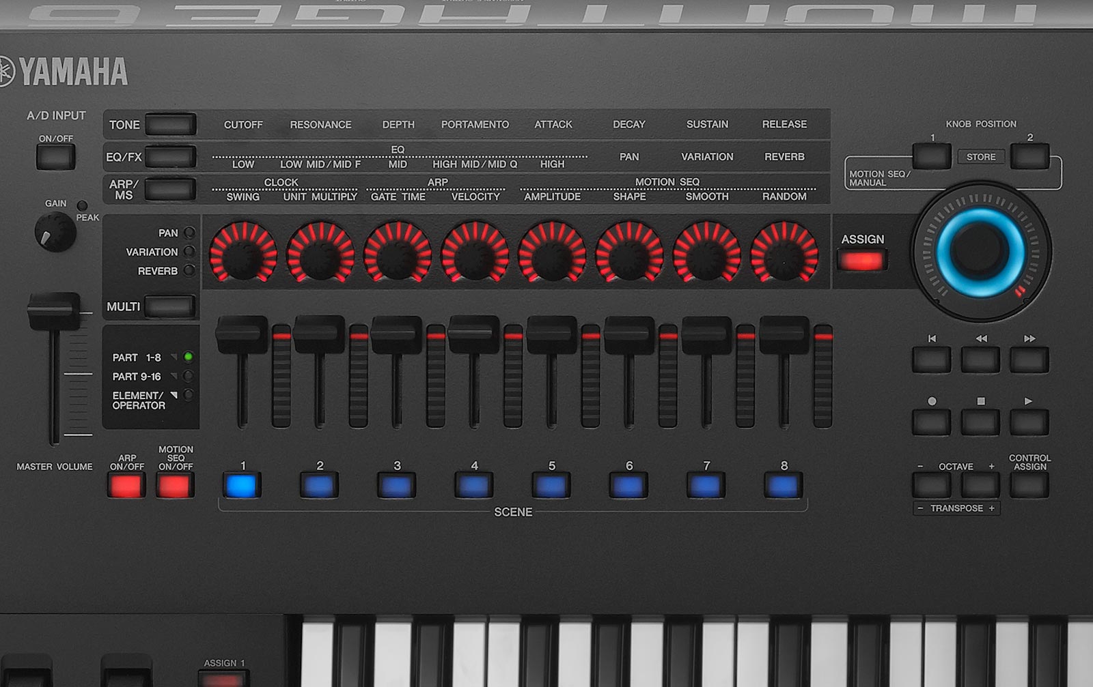Toggle the ARP ON/OFF button
The width and height of the screenshot is (1093, 687).
click(x=126, y=486)
